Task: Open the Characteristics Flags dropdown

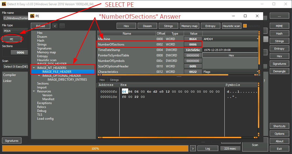Action: pos(257,72)
